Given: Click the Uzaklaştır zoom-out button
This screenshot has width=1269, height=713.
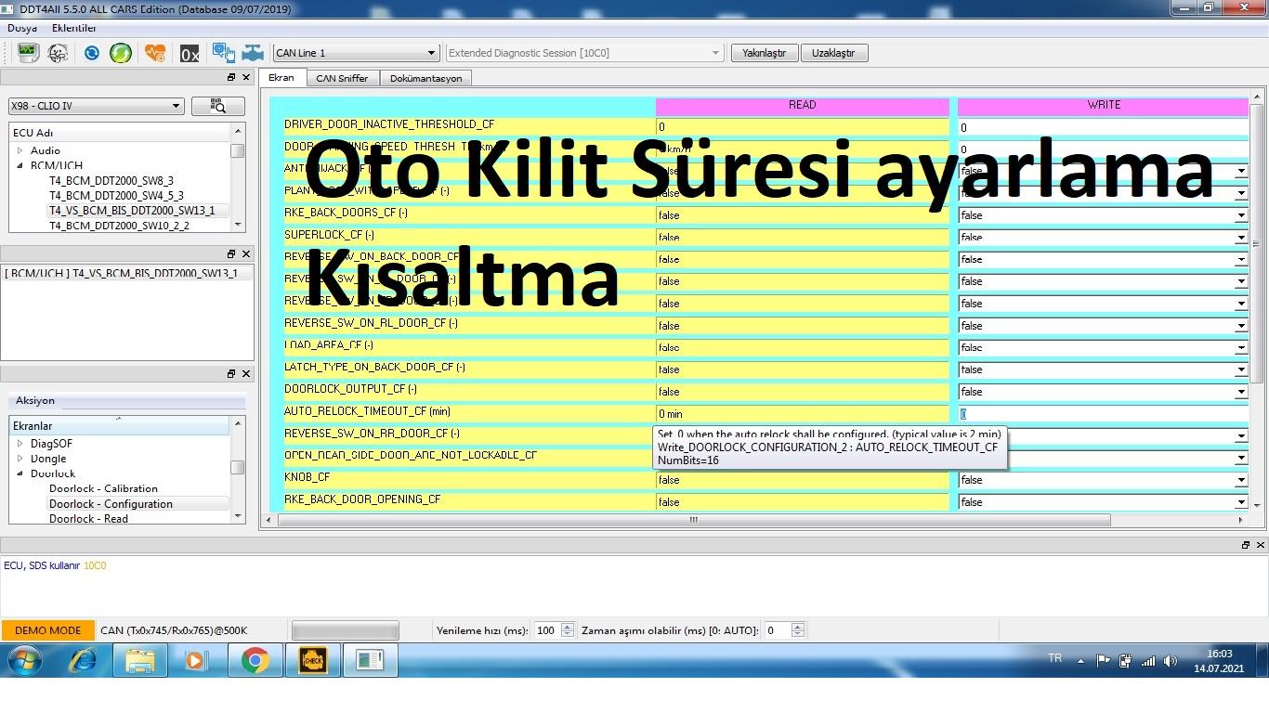Looking at the screenshot, I should (x=833, y=53).
